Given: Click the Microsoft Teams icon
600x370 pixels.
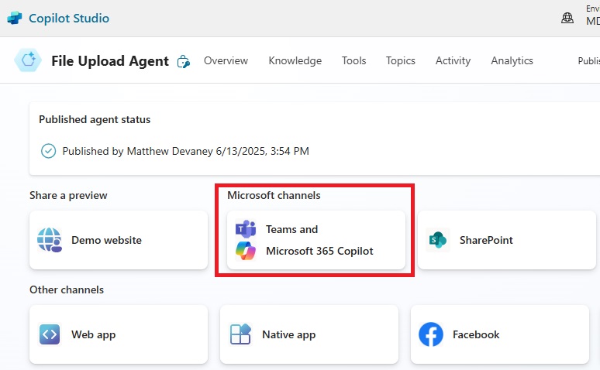Looking at the screenshot, I should click(x=245, y=229).
